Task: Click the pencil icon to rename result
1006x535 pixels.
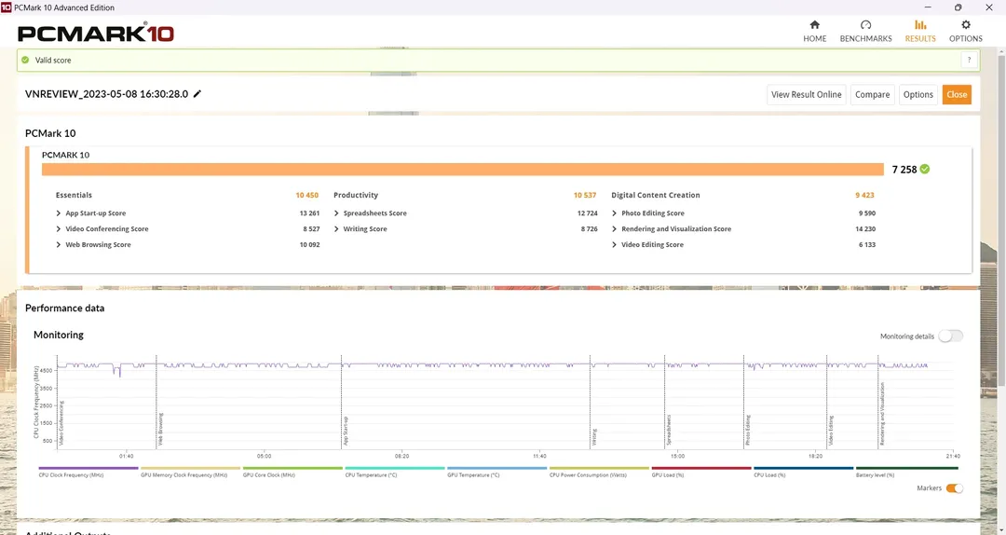Action: 197,94
